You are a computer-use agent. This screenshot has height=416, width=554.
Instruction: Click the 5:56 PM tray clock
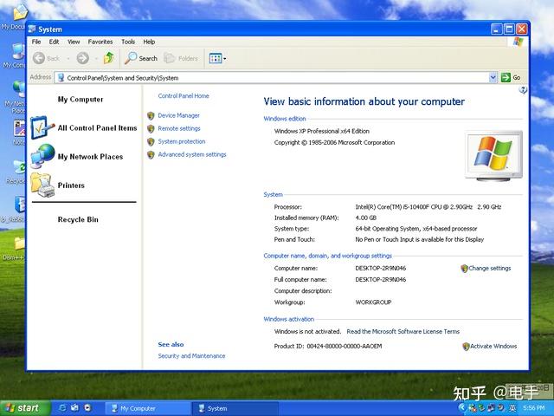(x=534, y=408)
